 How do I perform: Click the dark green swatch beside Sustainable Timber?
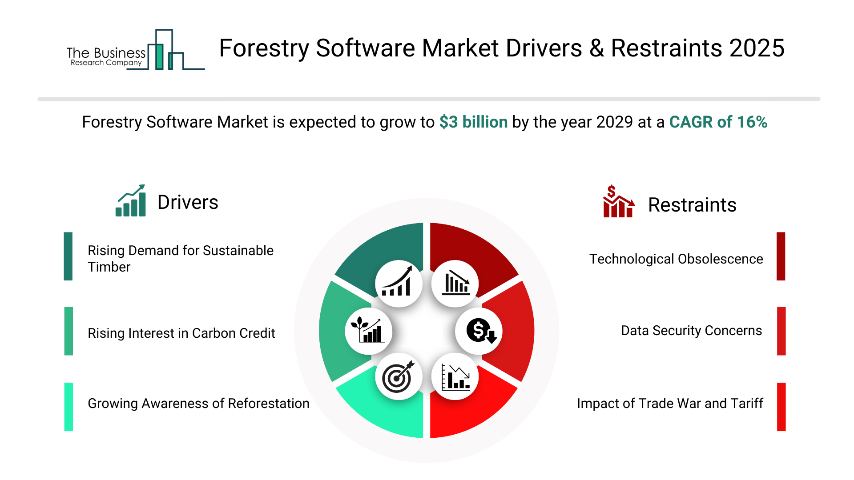pyautogui.click(x=68, y=256)
